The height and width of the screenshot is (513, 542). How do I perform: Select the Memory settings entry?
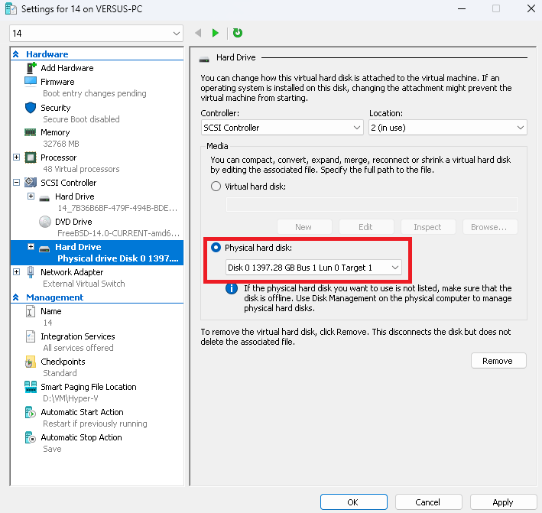[x=55, y=132]
